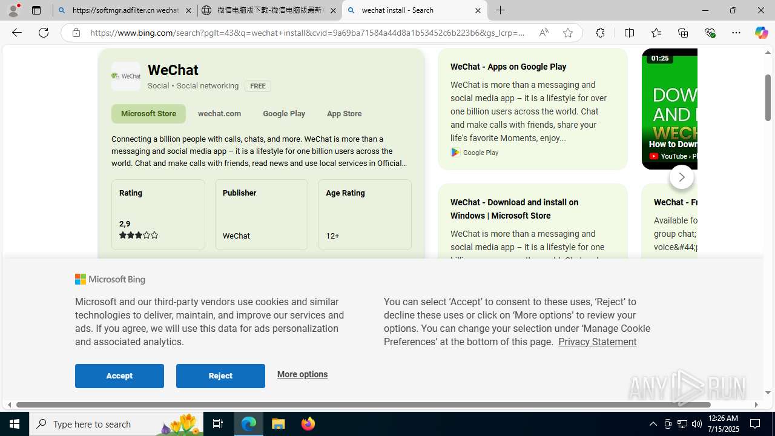Screen dimensions: 775x436
Task: View site information padlock icon
Action: pos(76,33)
